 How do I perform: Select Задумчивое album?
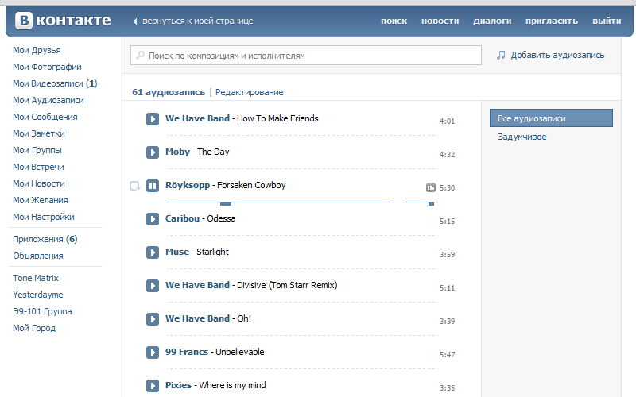pos(522,137)
